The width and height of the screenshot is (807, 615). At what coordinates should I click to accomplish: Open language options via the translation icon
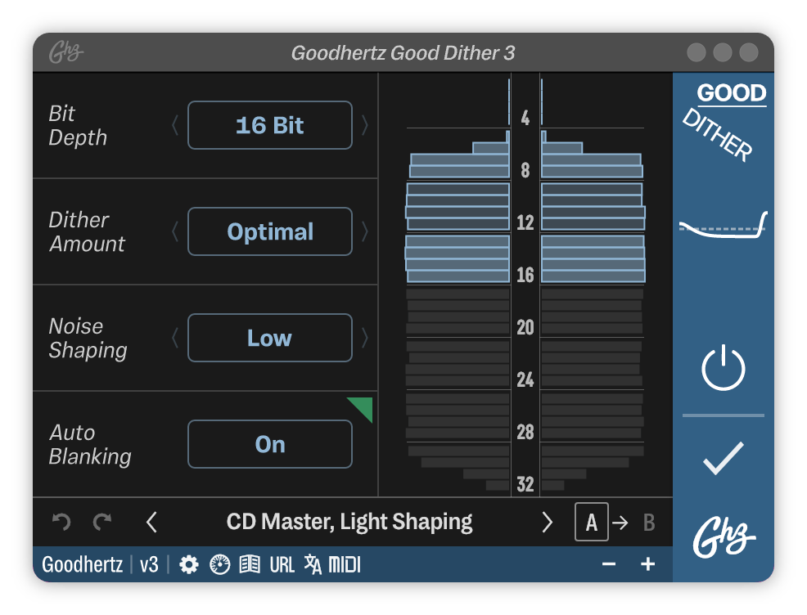tap(313, 564)
